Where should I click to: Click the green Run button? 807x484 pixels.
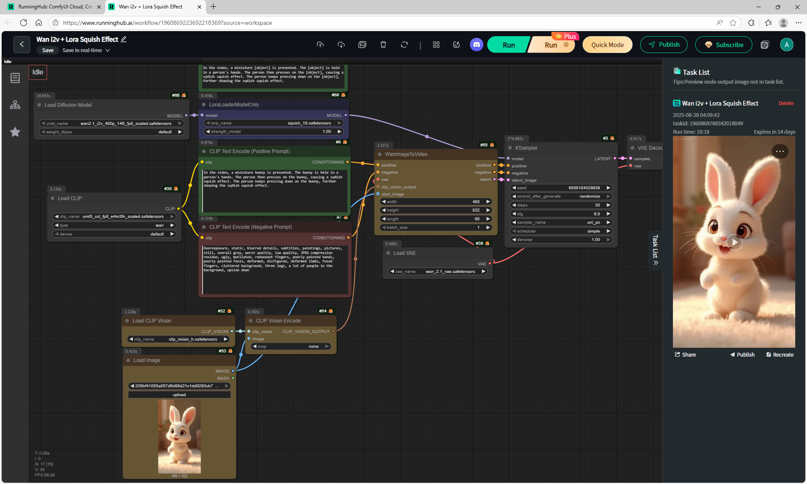pyautogui.click(x=508, y=45)
